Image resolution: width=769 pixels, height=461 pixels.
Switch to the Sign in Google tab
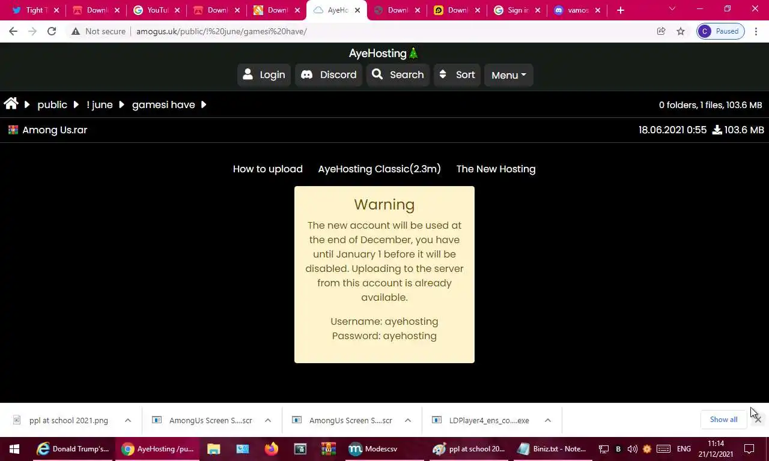[517, 10]
